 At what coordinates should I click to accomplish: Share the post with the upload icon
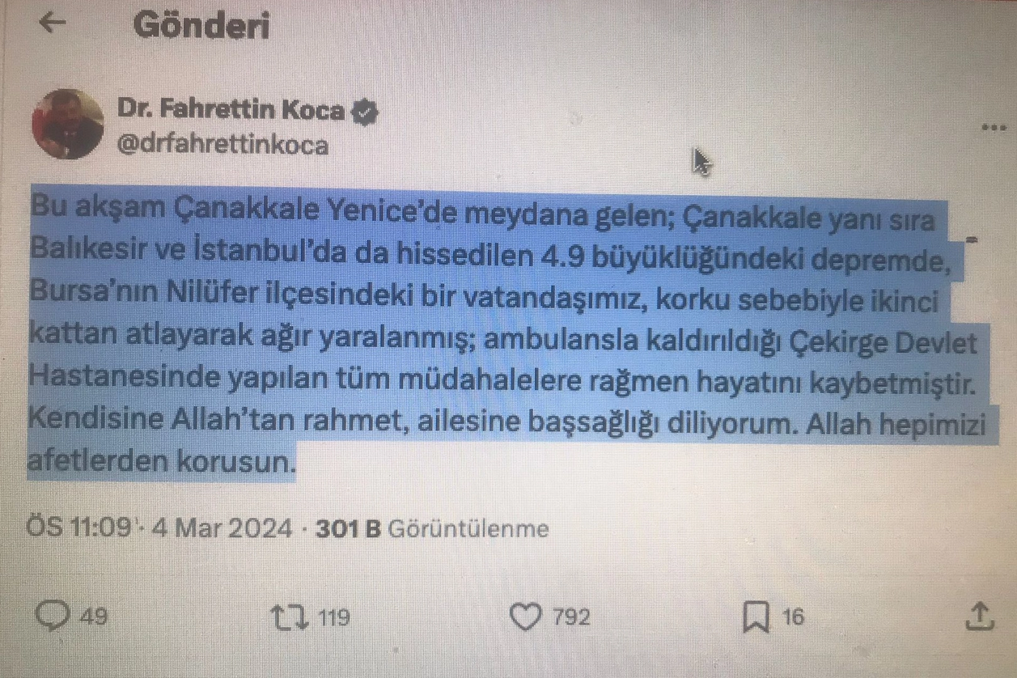(x=979, y=616)
